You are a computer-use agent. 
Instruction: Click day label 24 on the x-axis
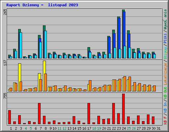coord(124,128)
